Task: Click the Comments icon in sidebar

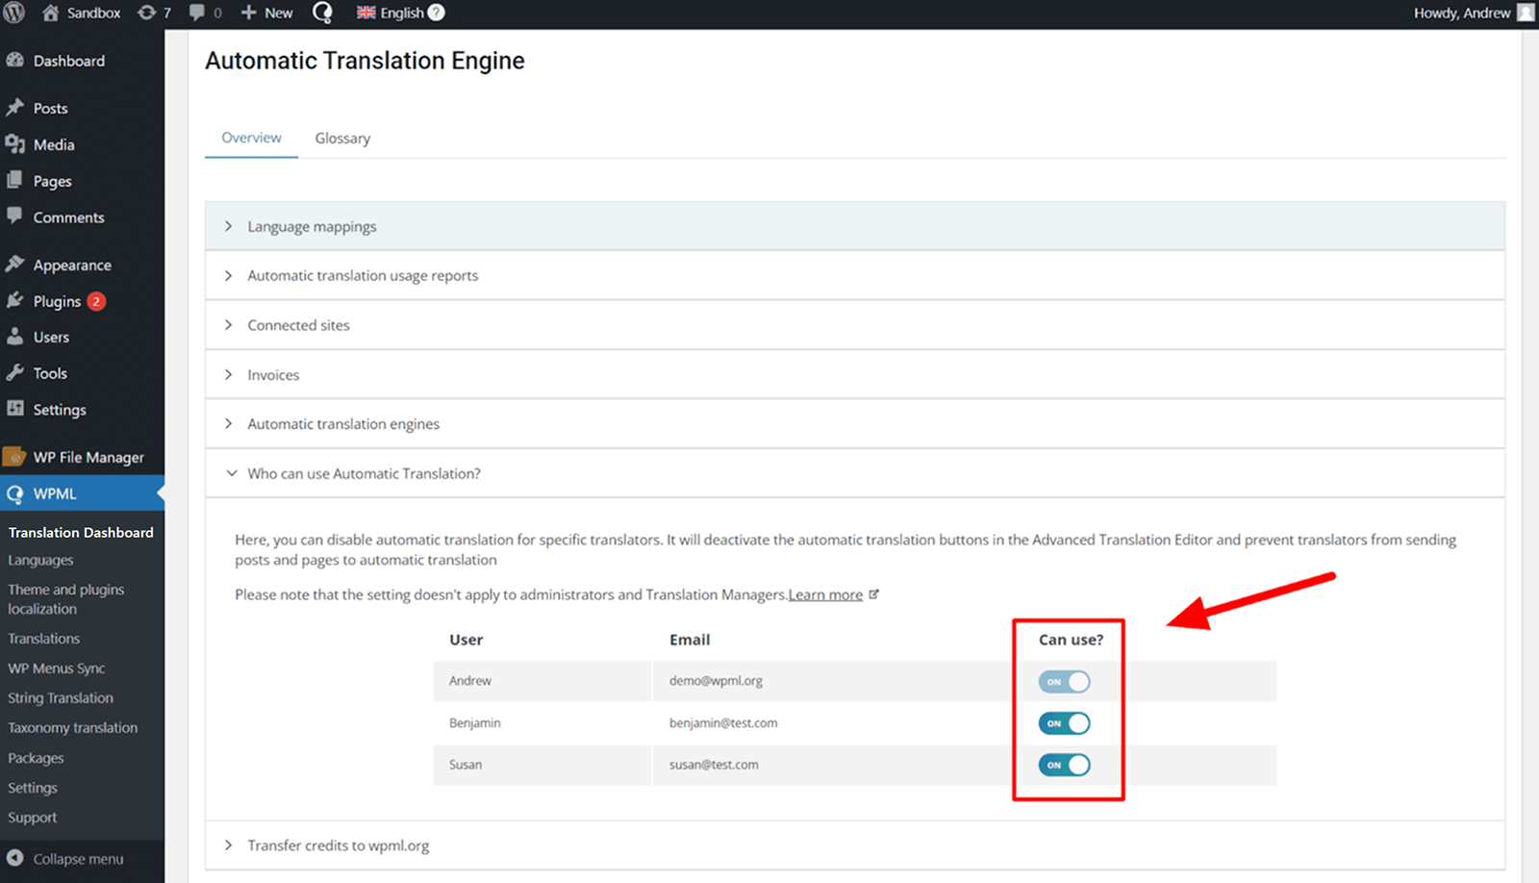Action: coord(15,216)
